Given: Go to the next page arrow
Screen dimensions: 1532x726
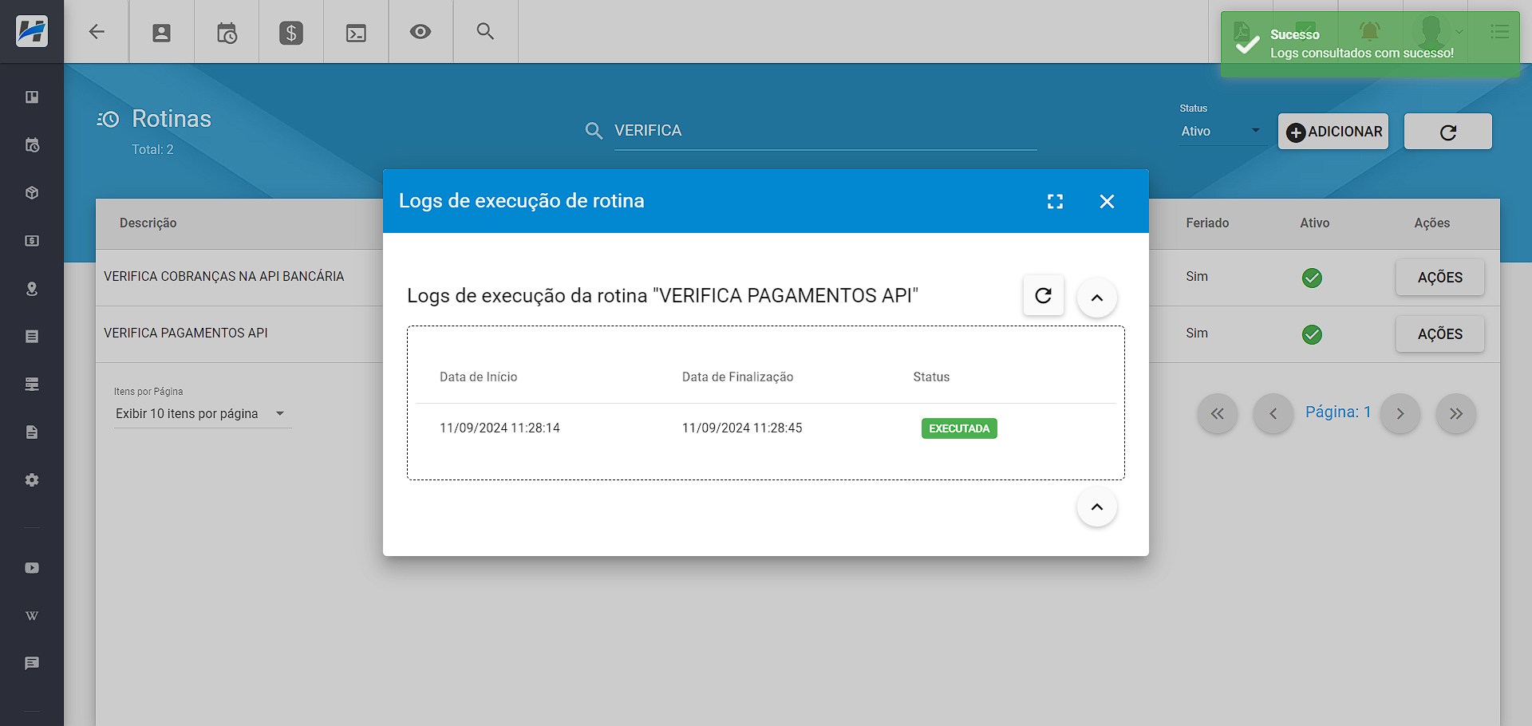Looking at the screenshot, I should pyautogui.click(x=1400, y=413).
